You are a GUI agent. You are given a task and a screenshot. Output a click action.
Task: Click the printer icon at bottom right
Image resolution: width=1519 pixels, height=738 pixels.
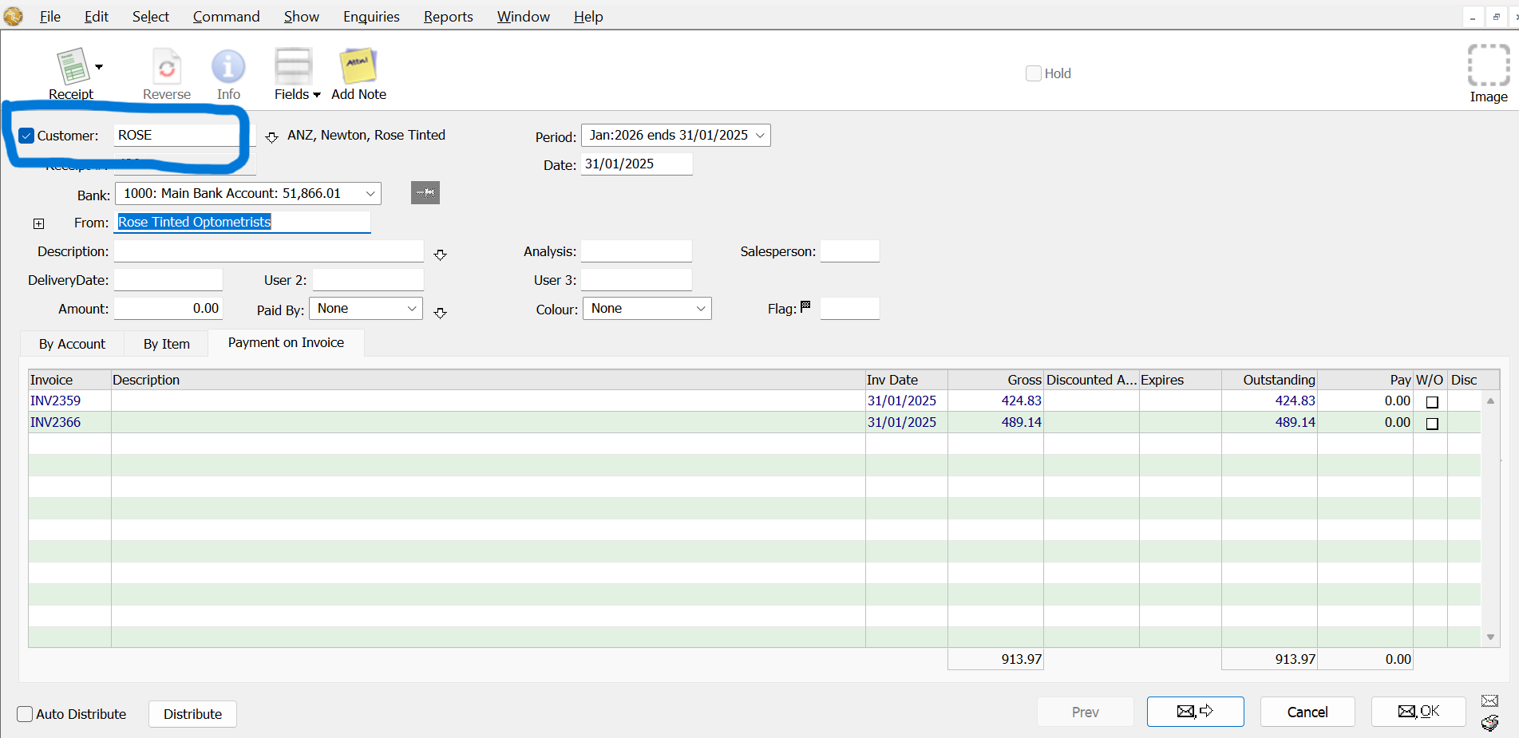click(1490, 723)
